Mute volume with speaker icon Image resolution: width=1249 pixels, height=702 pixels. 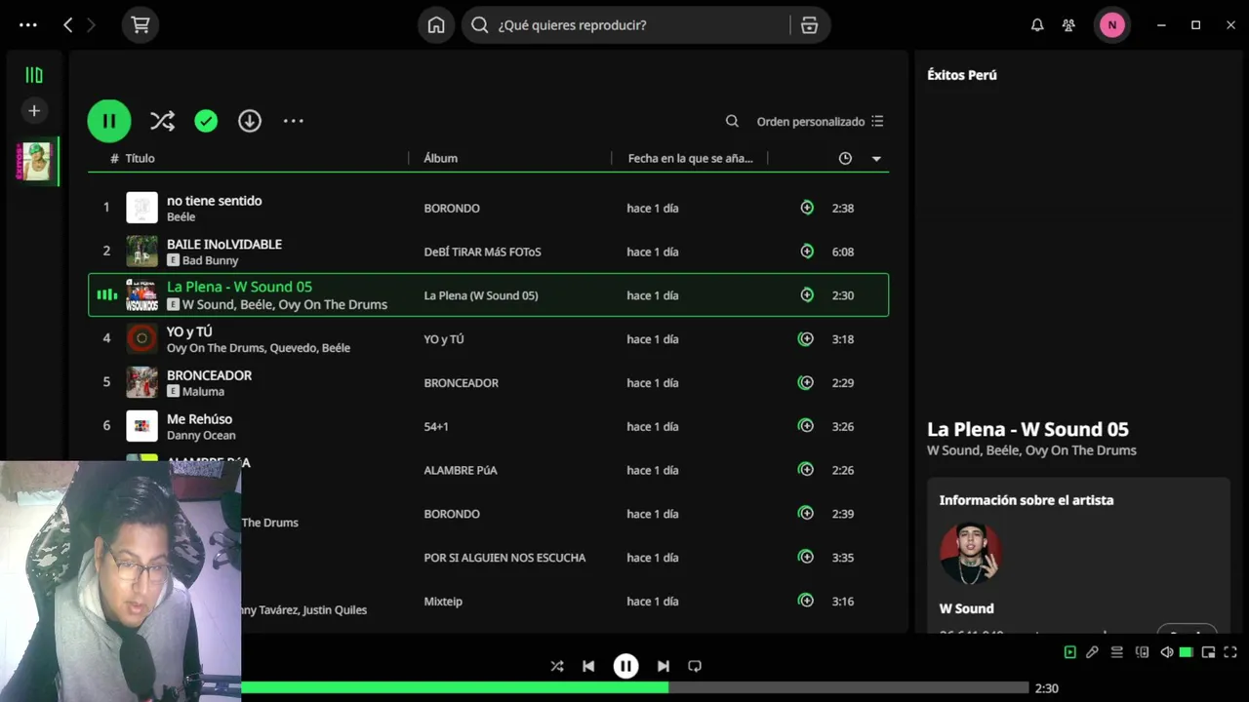coord(1166,652)
